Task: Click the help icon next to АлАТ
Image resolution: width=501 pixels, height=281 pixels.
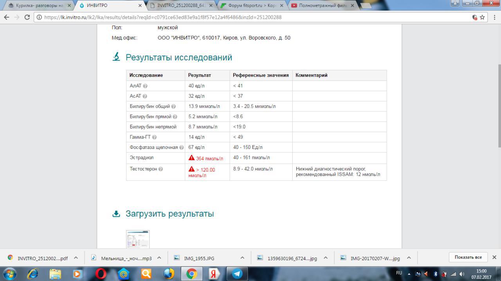Action: [x=145, y=86]
